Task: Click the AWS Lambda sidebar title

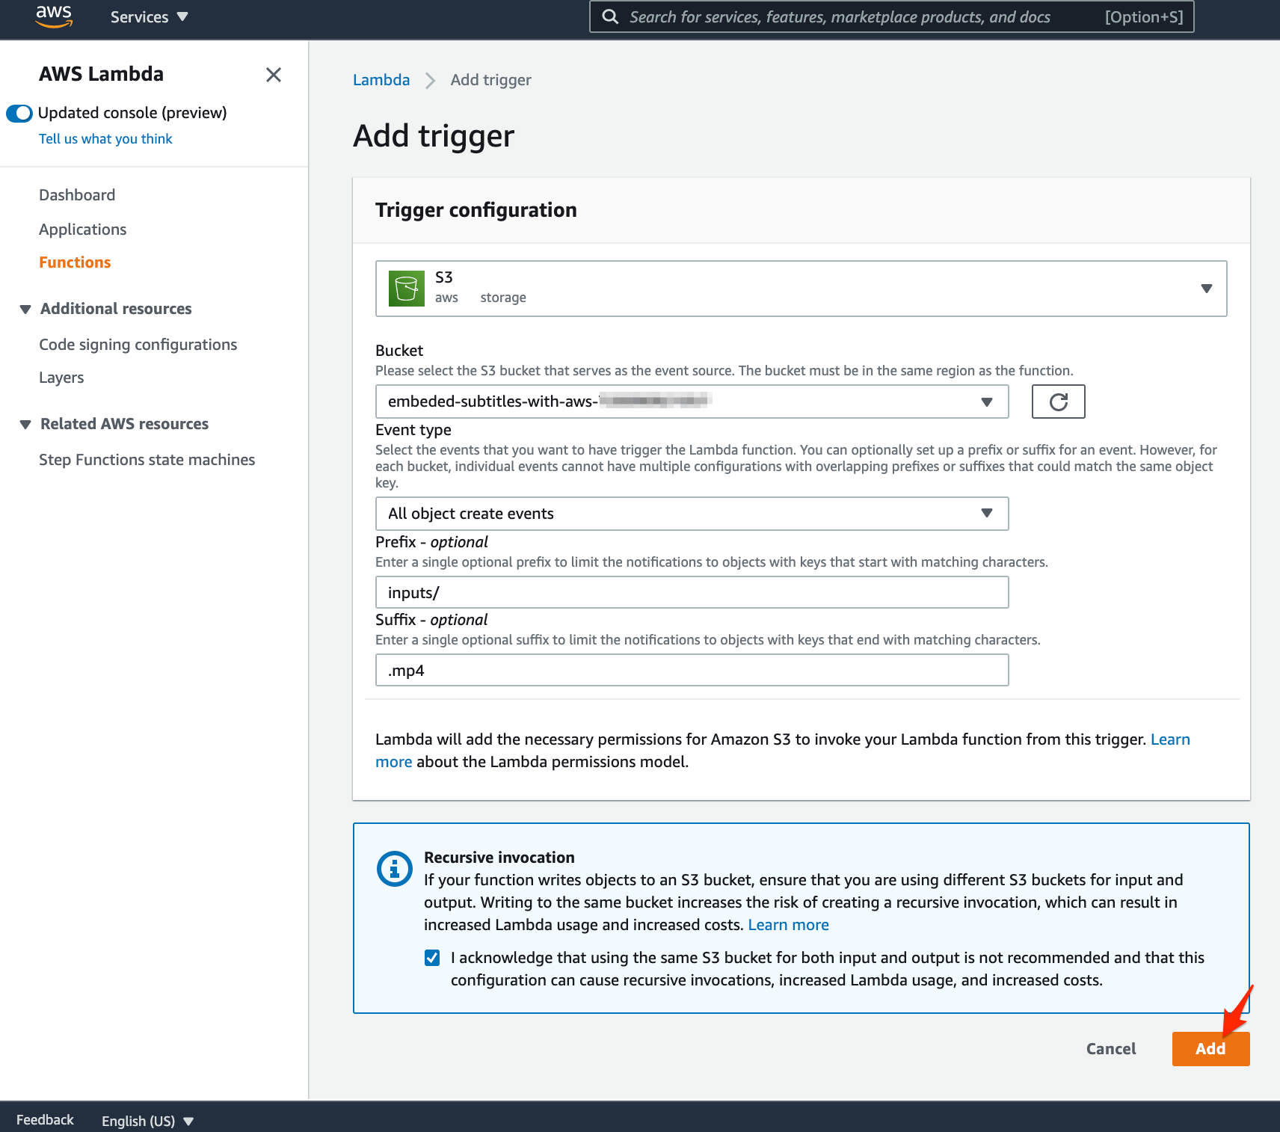Action: [x=102, y=74]
